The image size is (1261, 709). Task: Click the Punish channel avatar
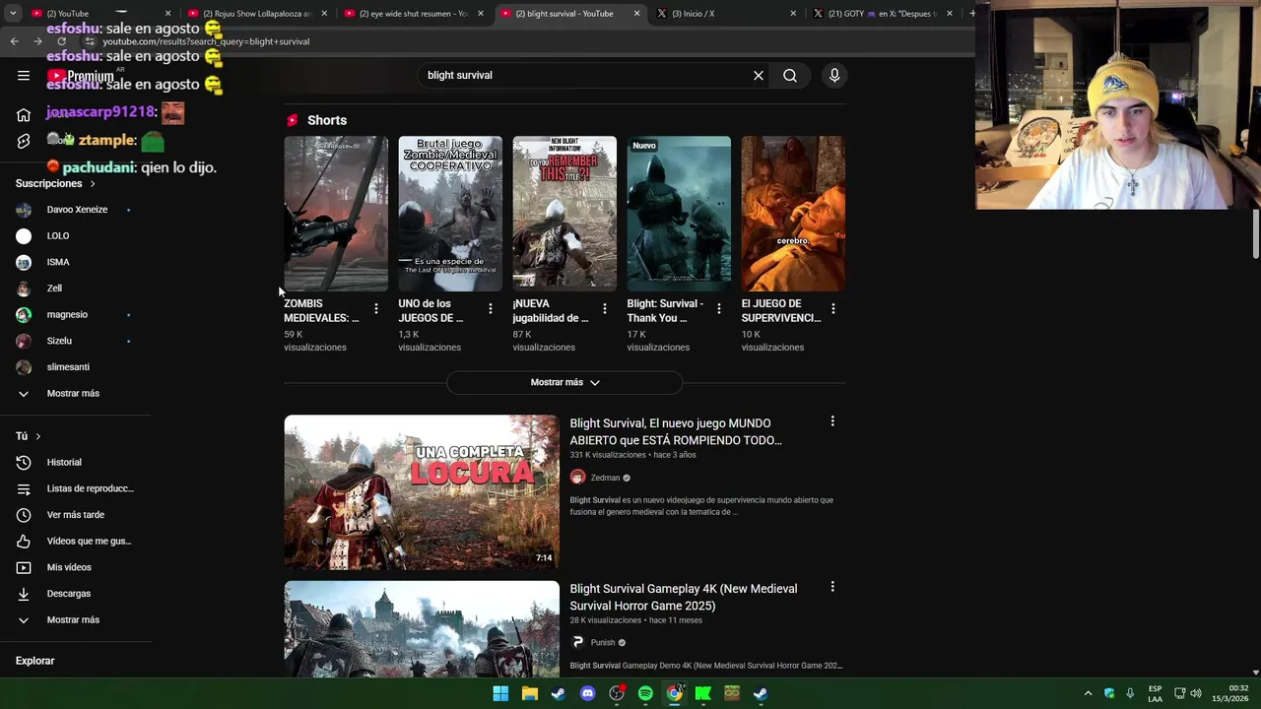tap(577, 642)
